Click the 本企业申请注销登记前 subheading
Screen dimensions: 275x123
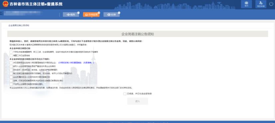point(20,48)
